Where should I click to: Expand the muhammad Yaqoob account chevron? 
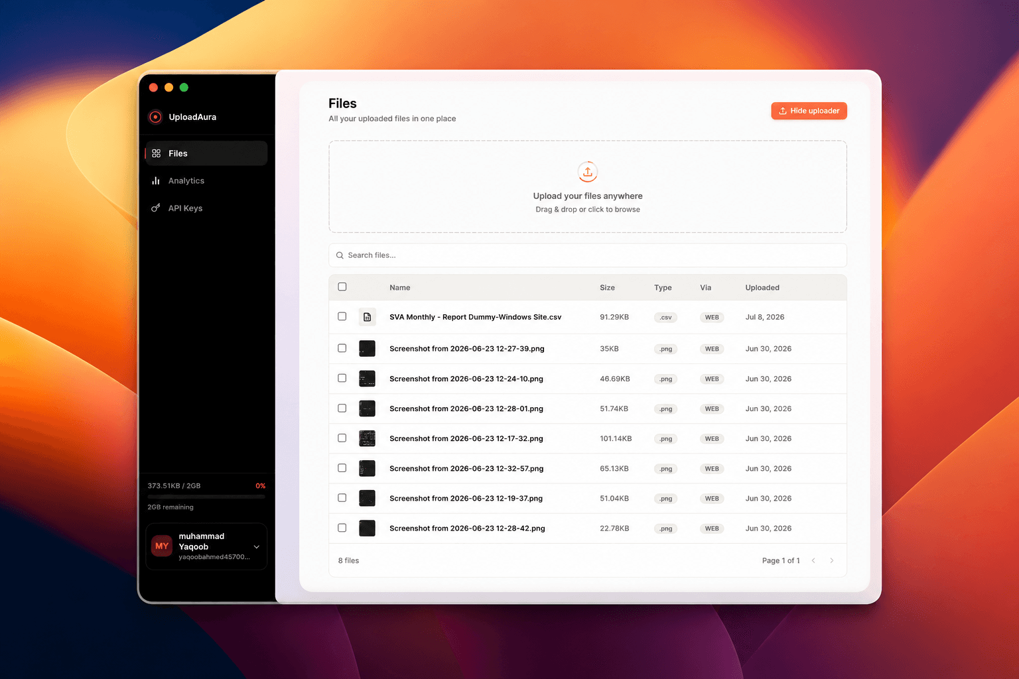(257, 546)
